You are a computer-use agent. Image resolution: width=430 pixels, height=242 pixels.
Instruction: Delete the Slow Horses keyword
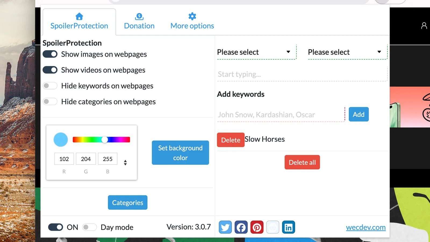coord(231,140)
